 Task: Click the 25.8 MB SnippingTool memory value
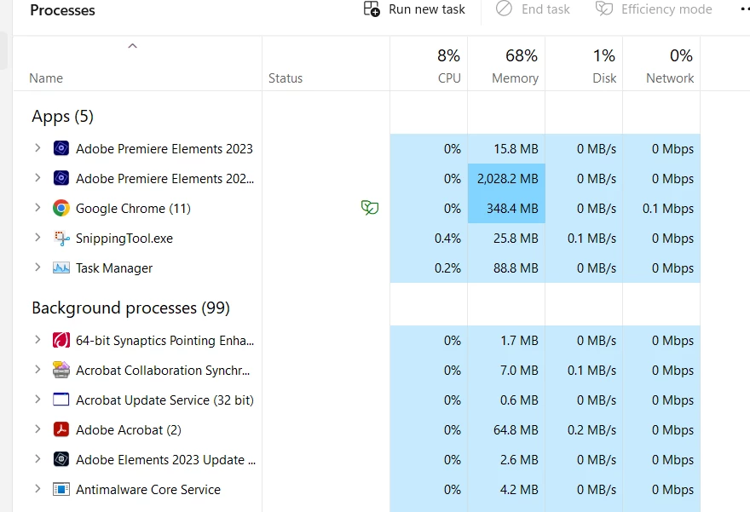[516, 238]
